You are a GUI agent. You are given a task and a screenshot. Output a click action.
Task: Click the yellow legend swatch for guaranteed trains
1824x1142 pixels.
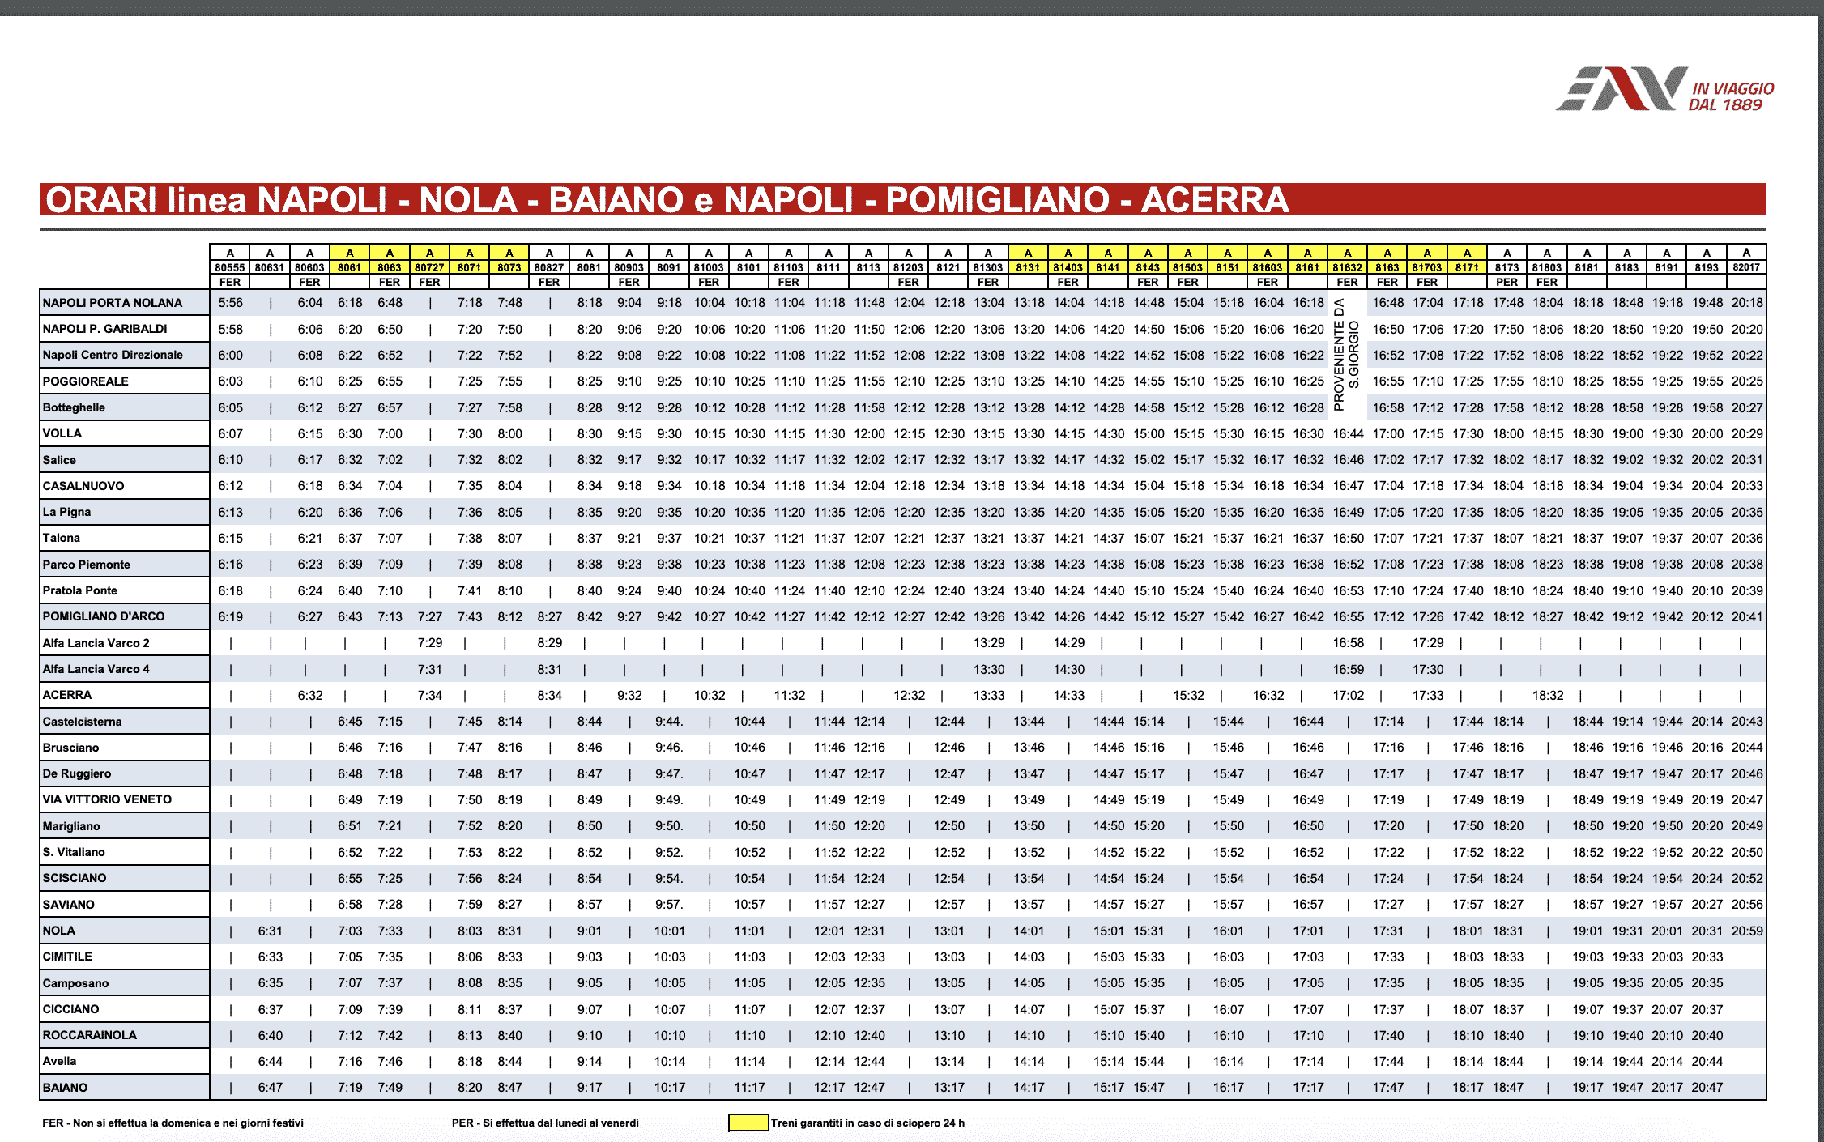coord(748,1123)
